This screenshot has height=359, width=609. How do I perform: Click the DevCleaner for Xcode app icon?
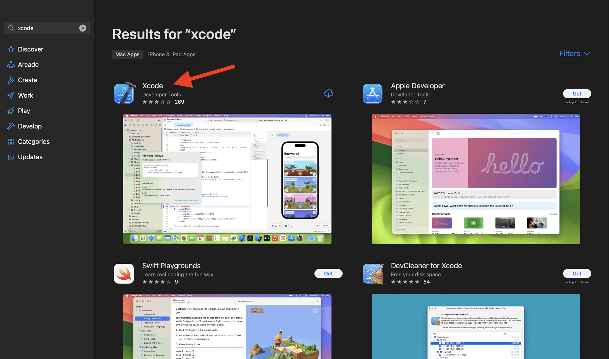pos(373,273)
